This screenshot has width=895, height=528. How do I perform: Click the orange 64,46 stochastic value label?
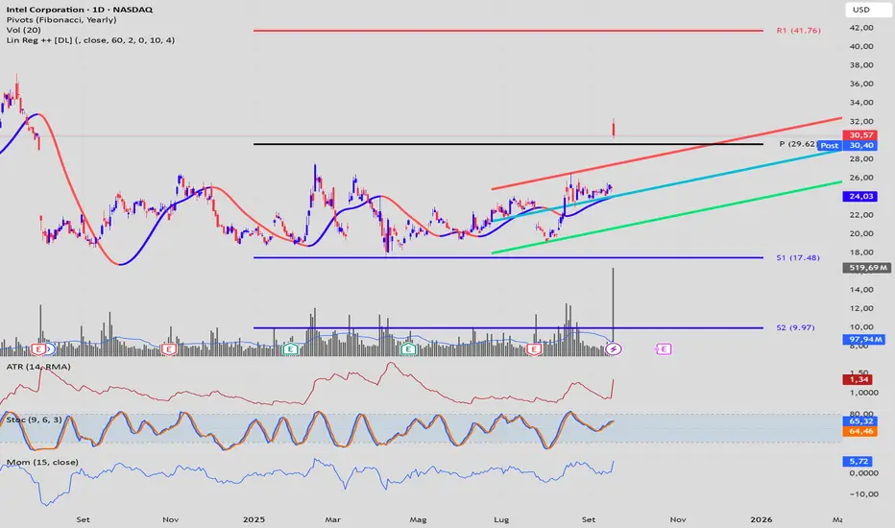pos(860,432)
